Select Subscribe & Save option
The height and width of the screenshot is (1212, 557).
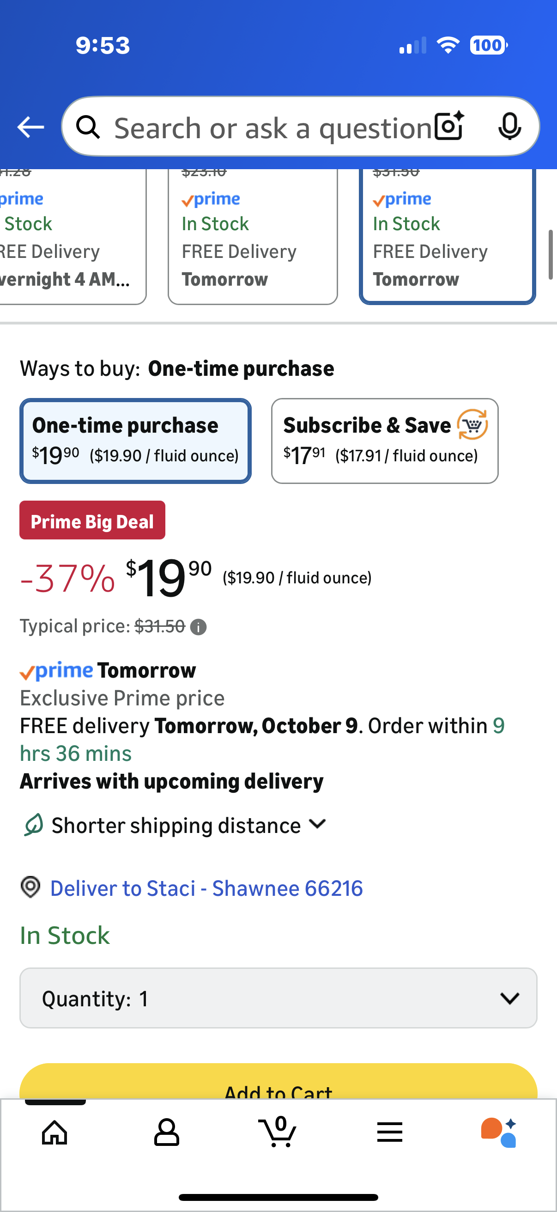click(384, 441)
